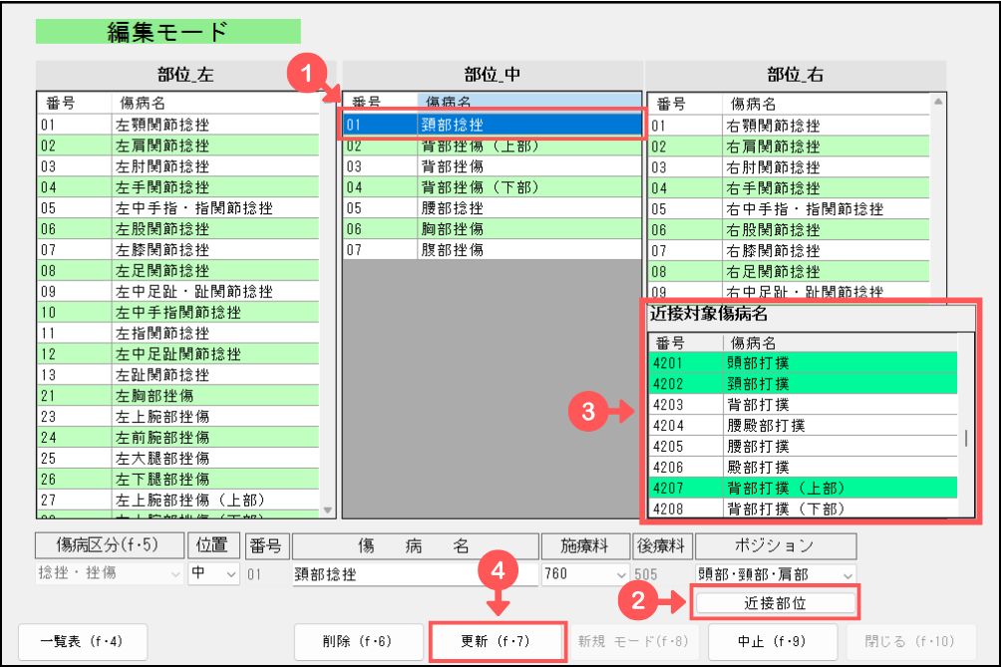
Task: Select 腰部捻挫 in the middle list
Action: pyautogui.click(x=491, y=208)
